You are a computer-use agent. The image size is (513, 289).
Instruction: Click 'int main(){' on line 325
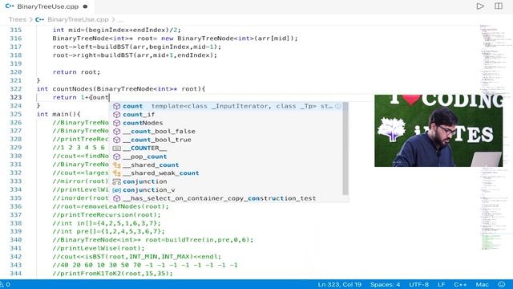point(59,114)
